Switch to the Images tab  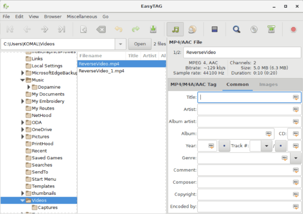(268, 84)
